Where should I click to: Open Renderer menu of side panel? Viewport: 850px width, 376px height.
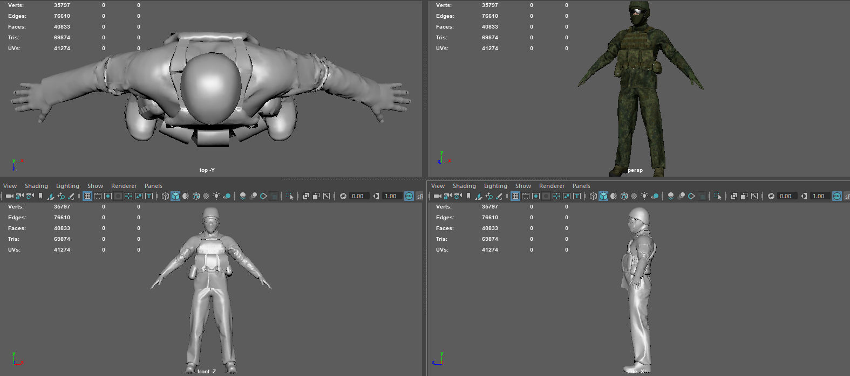coord(552,186)
